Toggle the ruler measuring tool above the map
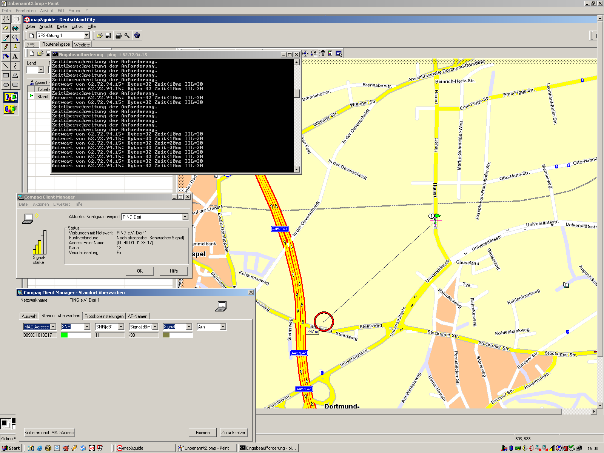The image size is (604, 453). point(322,54)
